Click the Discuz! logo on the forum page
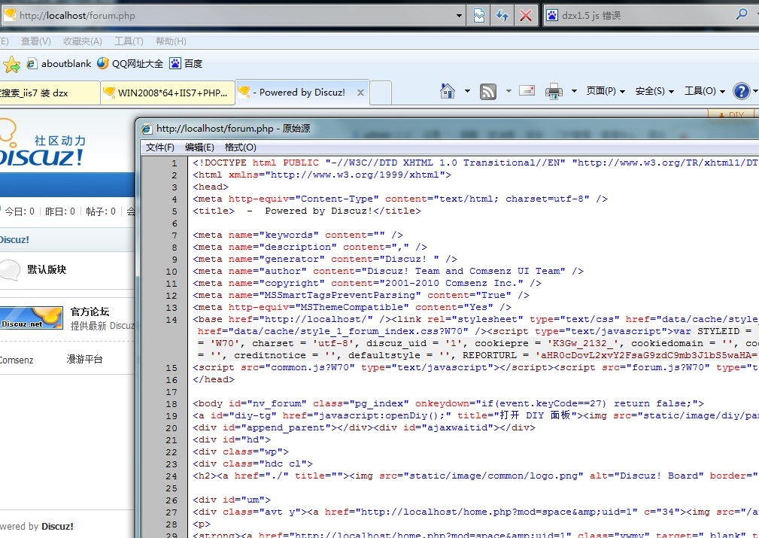Viewport: 759px width, 538px height. click(43, 144)
